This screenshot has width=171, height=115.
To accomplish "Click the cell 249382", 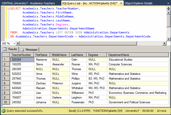I will click(x=22, y=102).
